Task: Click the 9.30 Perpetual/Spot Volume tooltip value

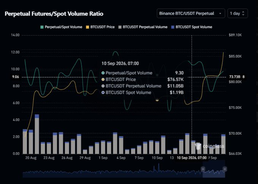Action: point(179,73)
